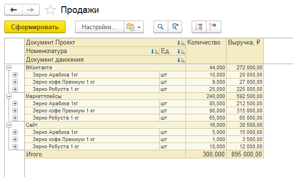The width and height of the screenshot is (293, 177).
Task: Open the Настройки... settings button
Action: [x=99, y=27]
